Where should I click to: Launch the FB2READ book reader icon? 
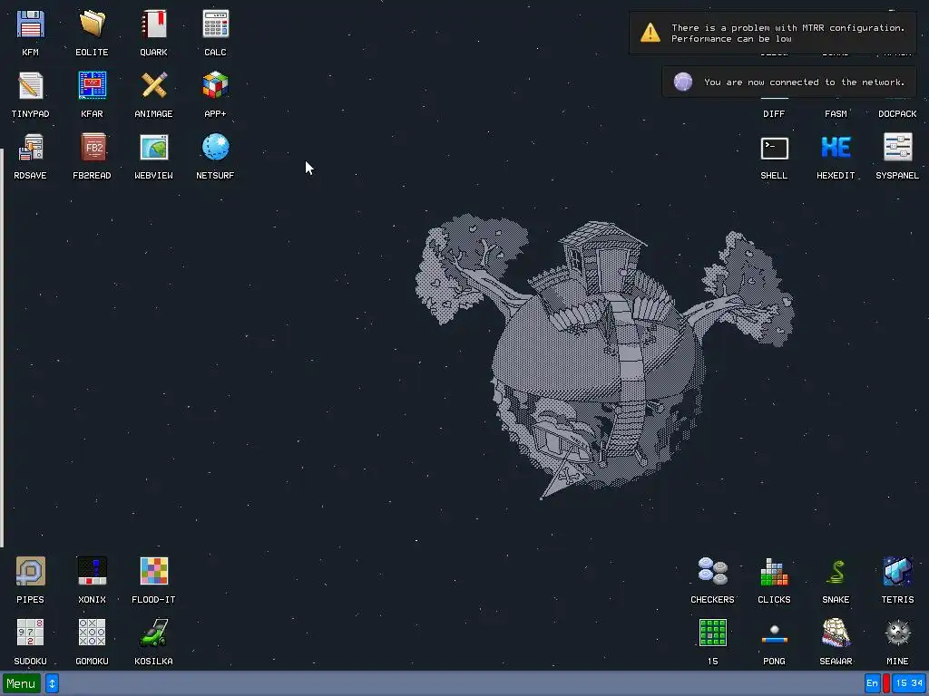tap(92, 148)
